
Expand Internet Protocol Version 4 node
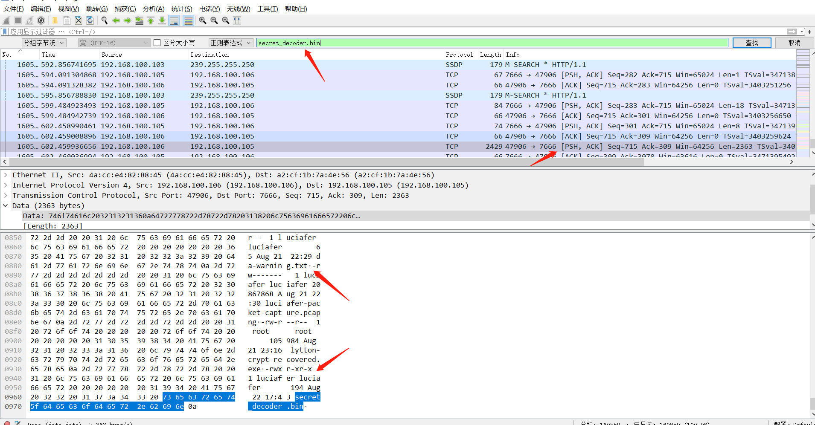click(6, 185)
